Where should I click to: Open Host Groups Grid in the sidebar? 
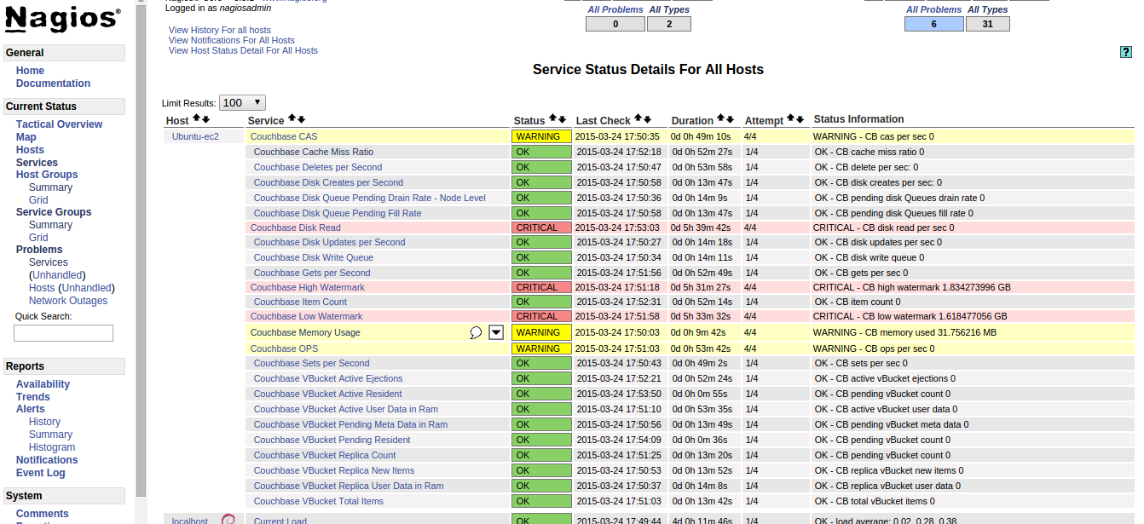38,200
